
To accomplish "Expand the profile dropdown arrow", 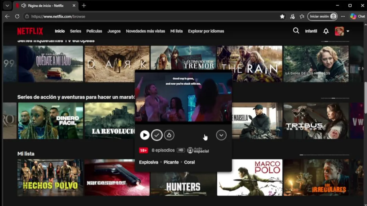I will click(348, 31).
